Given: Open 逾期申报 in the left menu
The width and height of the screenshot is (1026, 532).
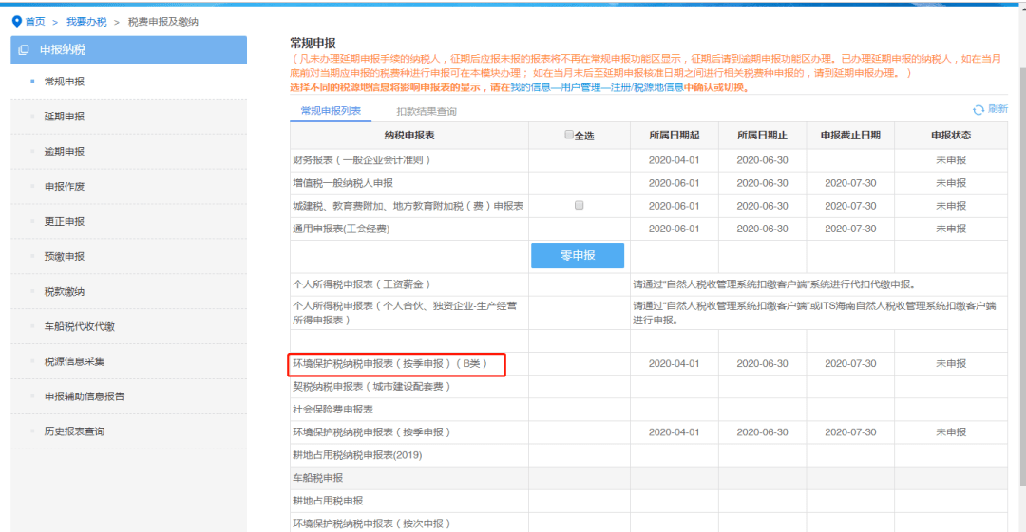Looking at the screenshot, I should pos(65,152).
